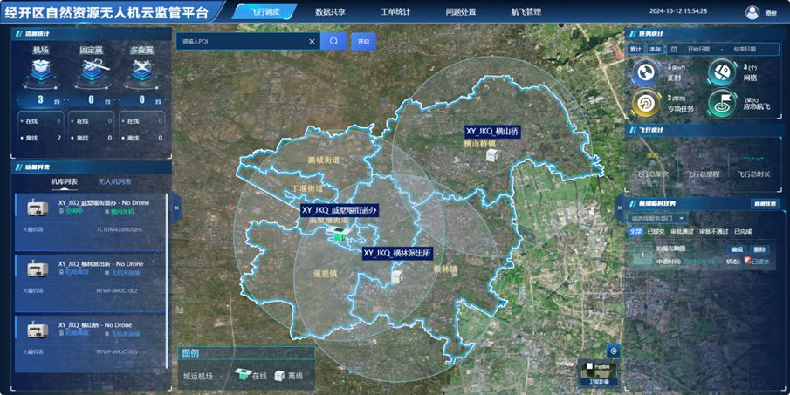
Task: Open the 数据共享 tab
Action: [331, 11]
